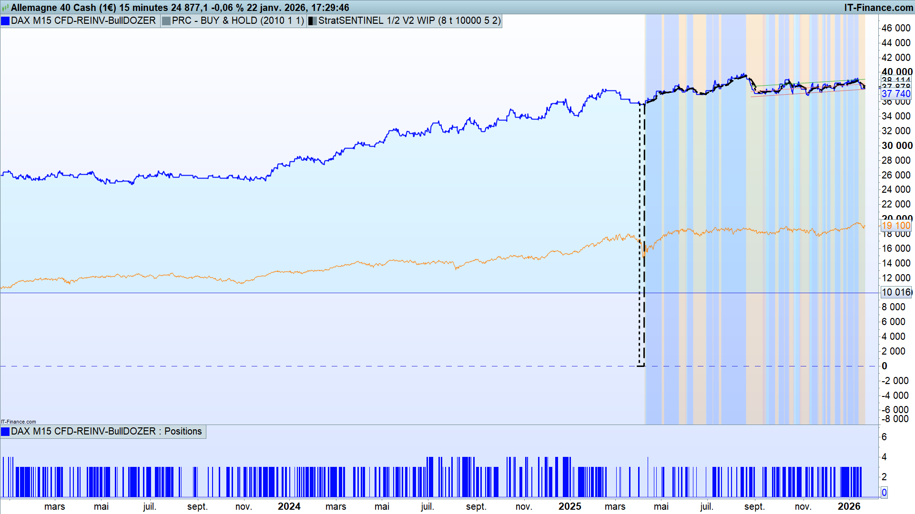Click the candlestick chart icon beside Allemagne 40

pyautogui.click(x=5, y=8)
